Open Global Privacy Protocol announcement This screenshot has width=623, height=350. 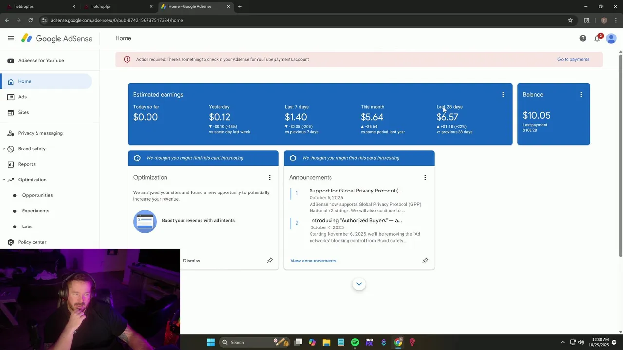(x=356, y=191)
